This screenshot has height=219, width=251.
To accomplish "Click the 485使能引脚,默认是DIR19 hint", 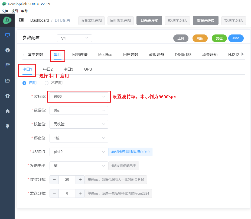I will click(x=130, y=152).
